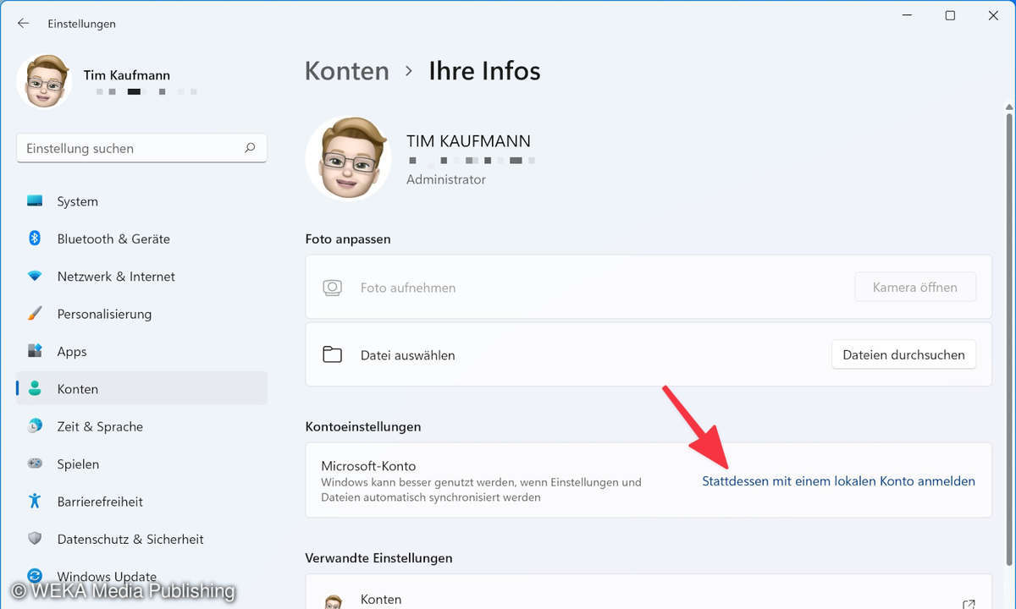Click Tim Kaufmann name in sidebar
The width and height of the screenshot is (1016, 609).
click(127, 75)
